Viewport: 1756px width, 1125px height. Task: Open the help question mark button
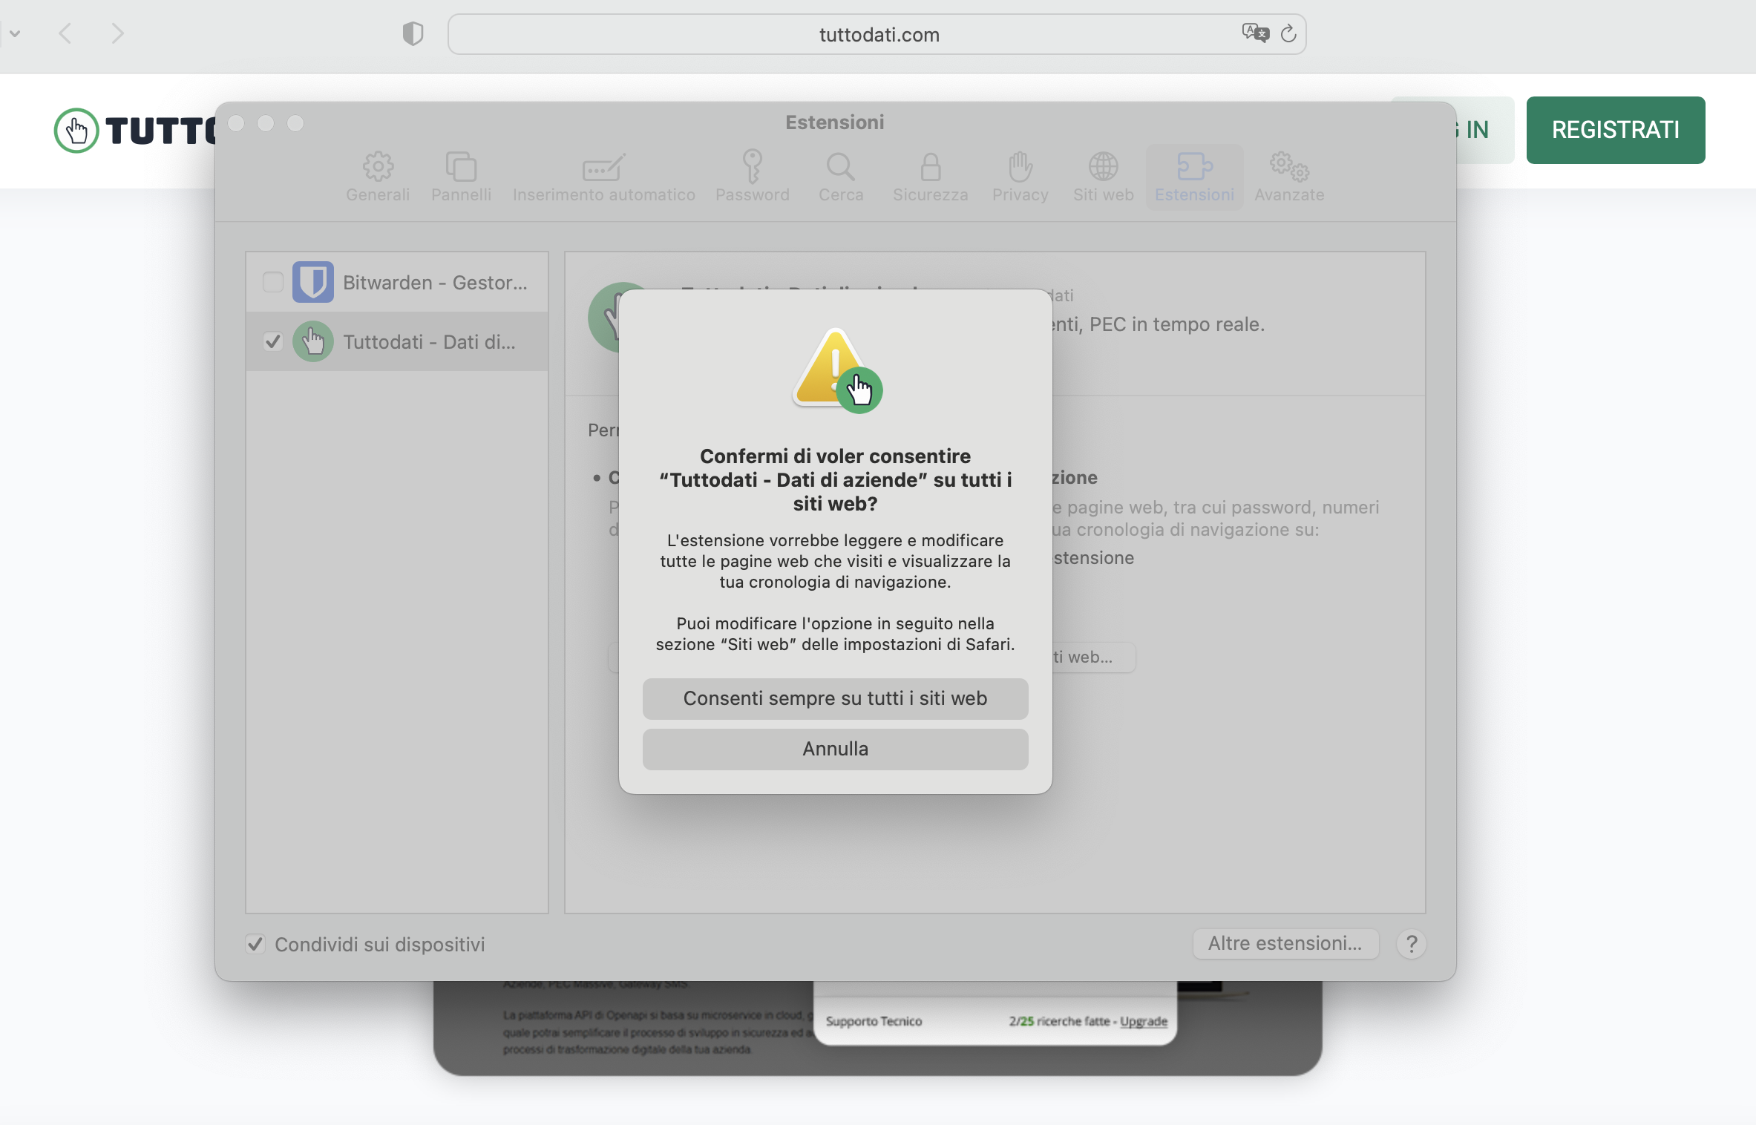pos(1412,944)
